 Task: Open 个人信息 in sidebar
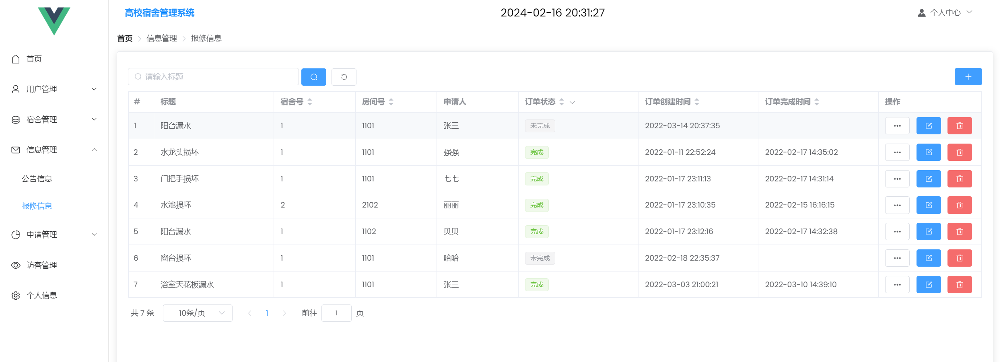pyautogui.click(x=54, y=295)
